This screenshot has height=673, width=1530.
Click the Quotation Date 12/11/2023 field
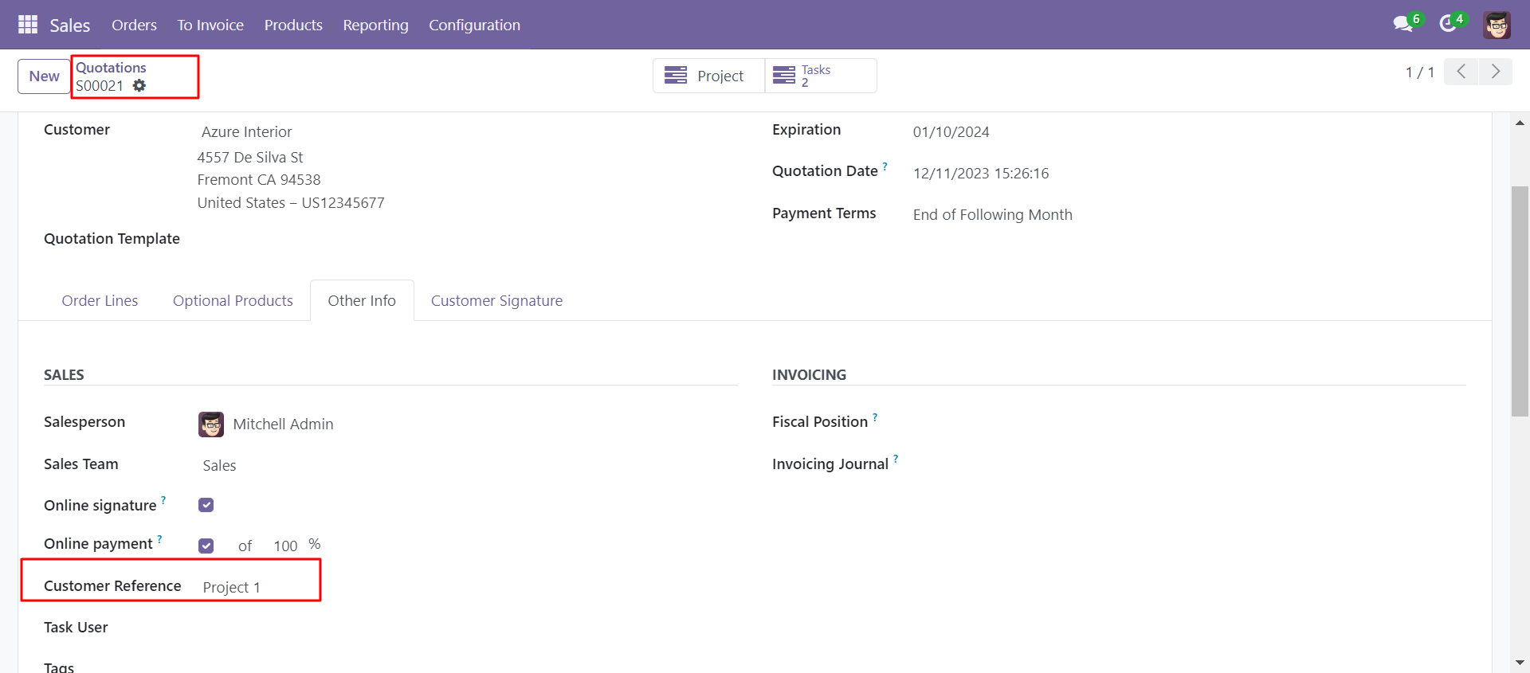(x=981, y=174)
